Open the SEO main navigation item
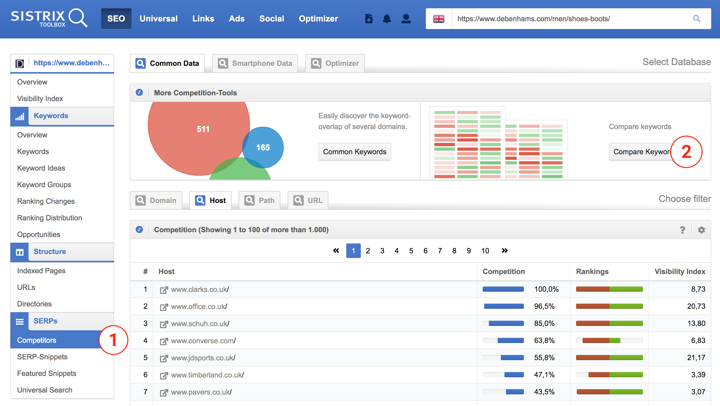This screenshot has width=720, height=406. click(x=116, y=19)
